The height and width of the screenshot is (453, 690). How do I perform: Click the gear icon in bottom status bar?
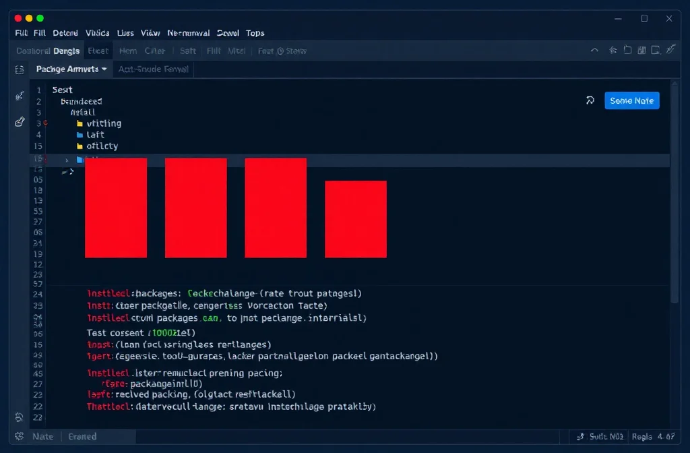(19, 436)
